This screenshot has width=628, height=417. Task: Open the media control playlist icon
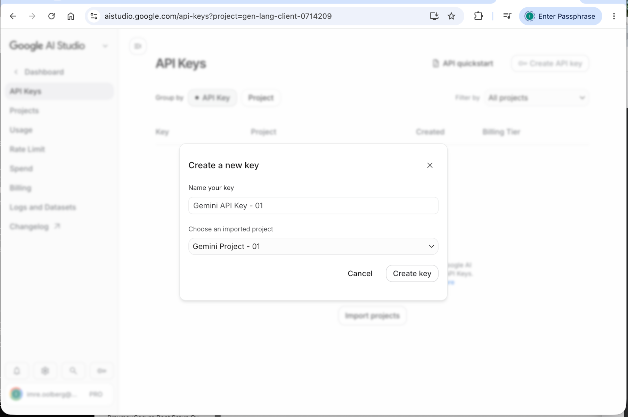point(507,16)
